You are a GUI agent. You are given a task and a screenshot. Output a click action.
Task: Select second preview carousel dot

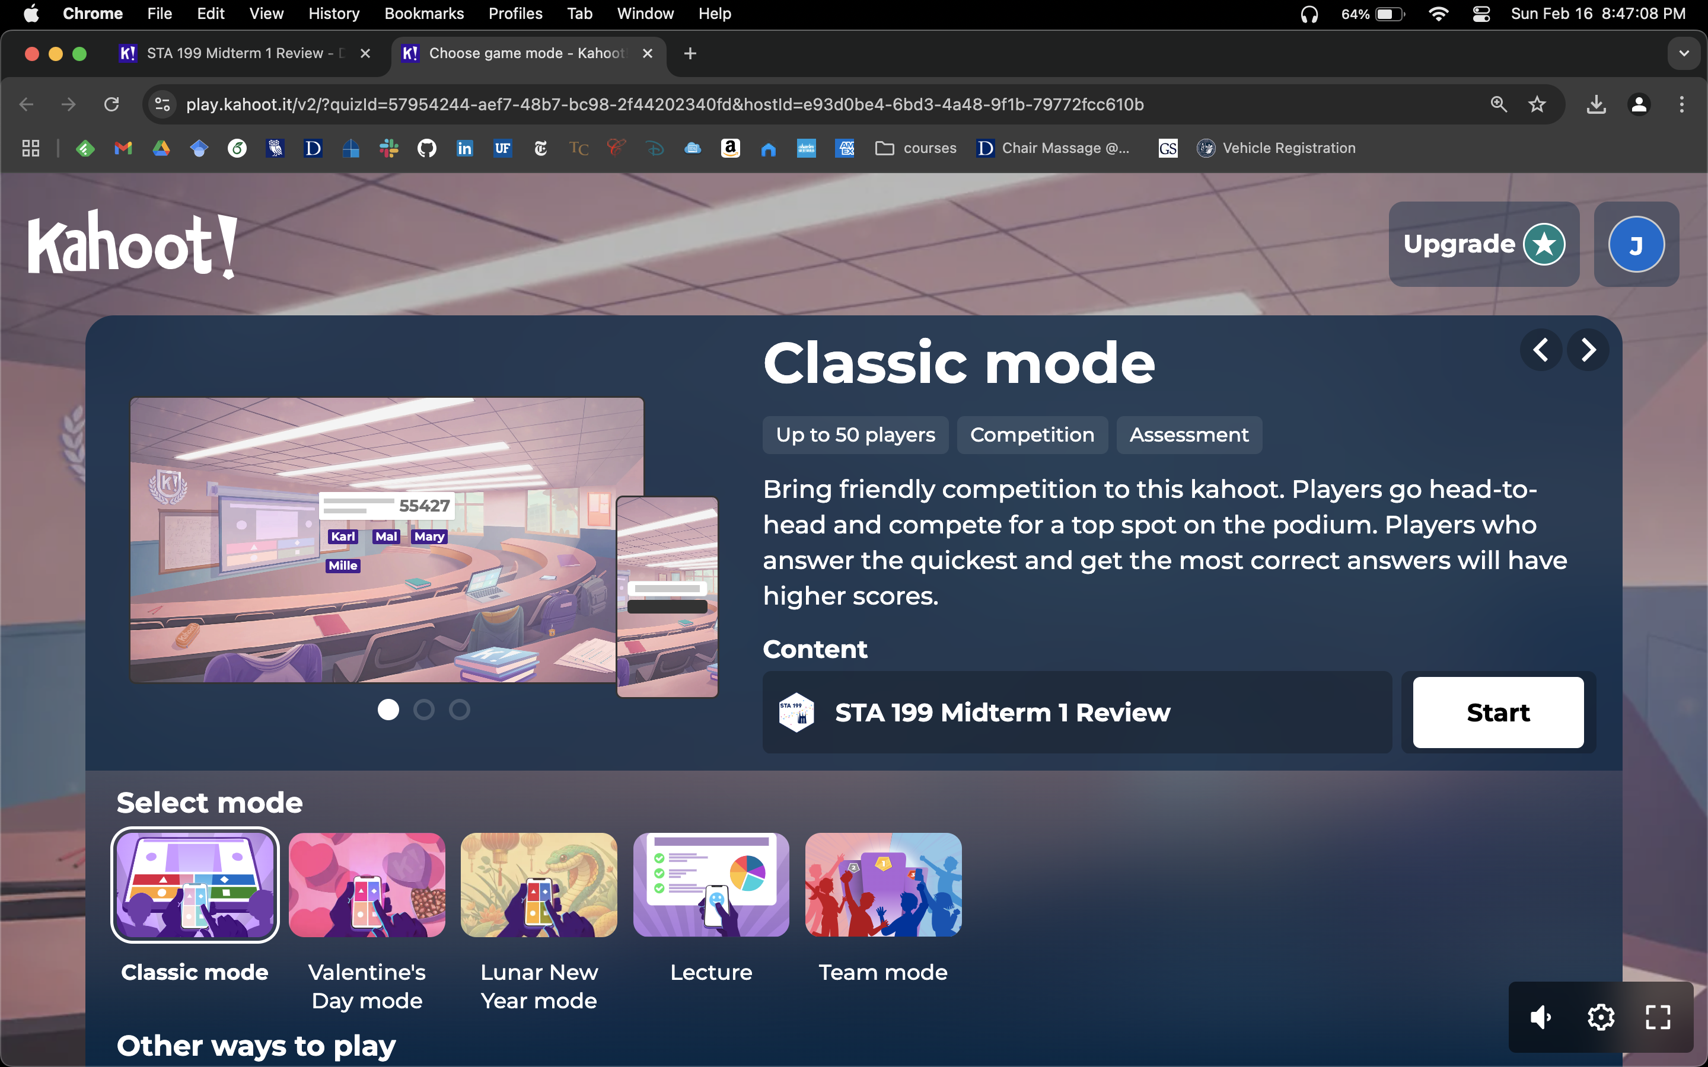pos(423,709)
